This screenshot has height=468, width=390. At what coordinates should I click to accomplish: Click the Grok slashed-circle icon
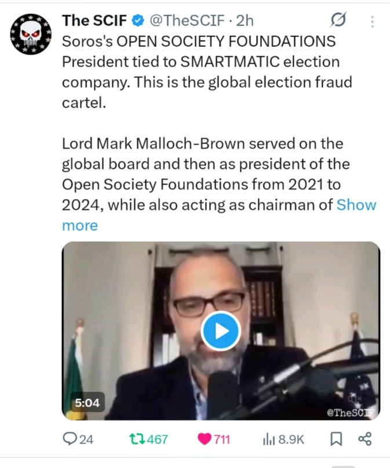click(338, 21)
